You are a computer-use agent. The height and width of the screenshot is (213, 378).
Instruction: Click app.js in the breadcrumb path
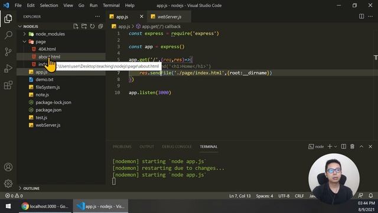(x=124, y=26)
